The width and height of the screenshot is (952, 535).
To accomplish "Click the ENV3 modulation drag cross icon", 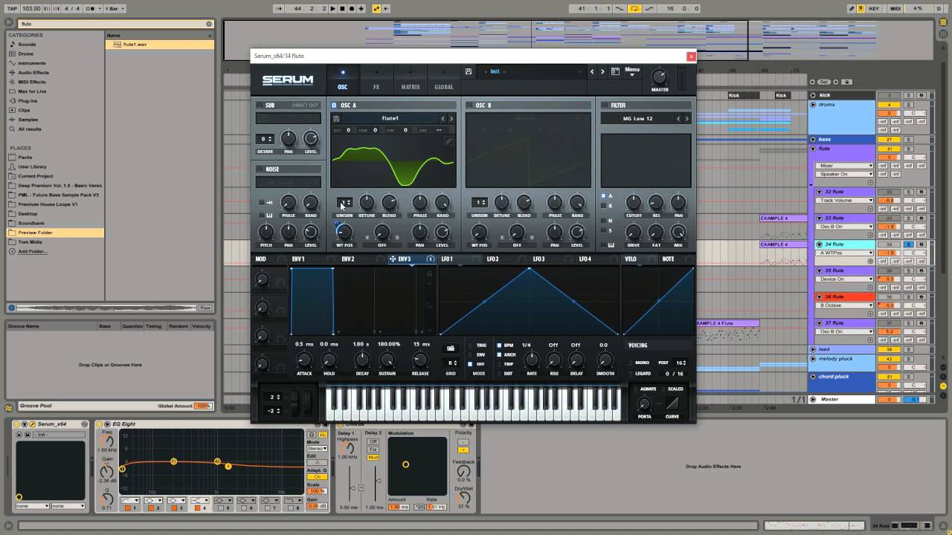I will coord(392,259).
